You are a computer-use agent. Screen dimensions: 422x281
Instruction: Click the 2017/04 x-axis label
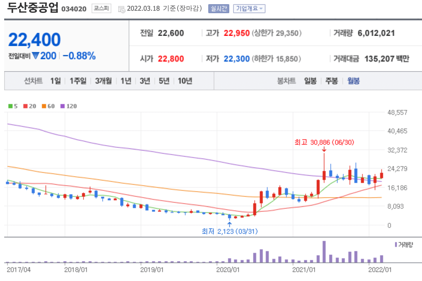click(19, 270)
